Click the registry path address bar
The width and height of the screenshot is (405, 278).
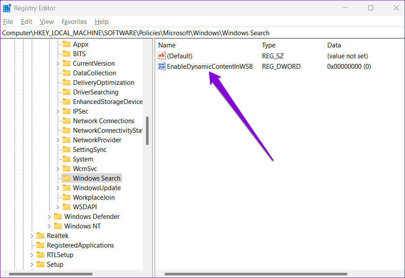click(202, 33)
